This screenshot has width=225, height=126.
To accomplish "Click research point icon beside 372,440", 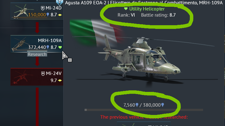I will 48,47.
